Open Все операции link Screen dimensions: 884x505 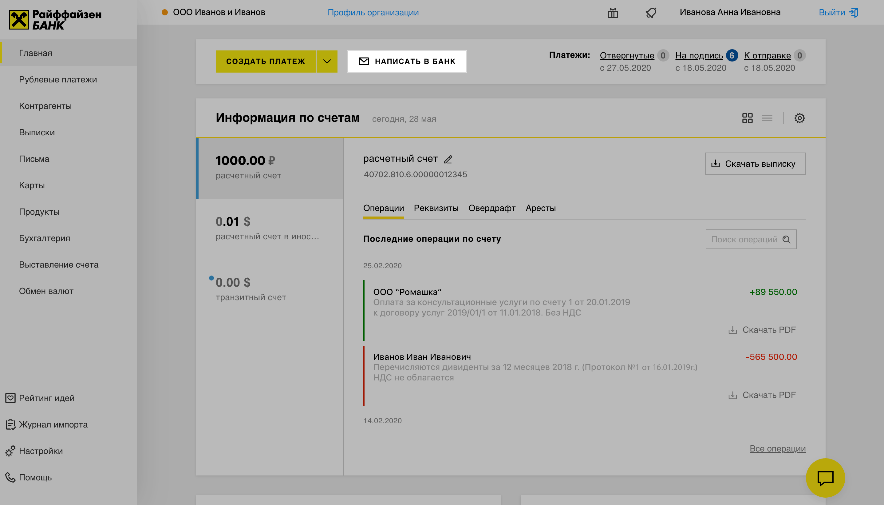coord(777,448)
